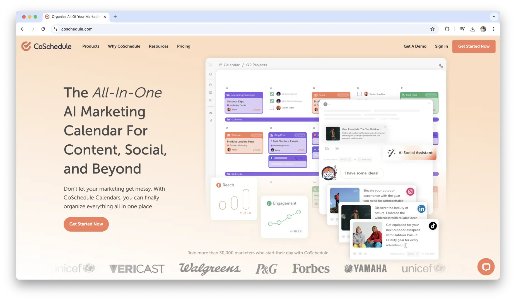Click the P&G logo
This screenshot has width=516, height=301.
click(x=267, y=269)
